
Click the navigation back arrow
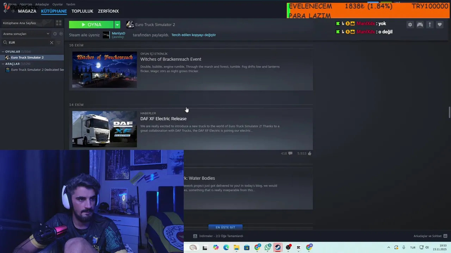[x=5, y=11]
